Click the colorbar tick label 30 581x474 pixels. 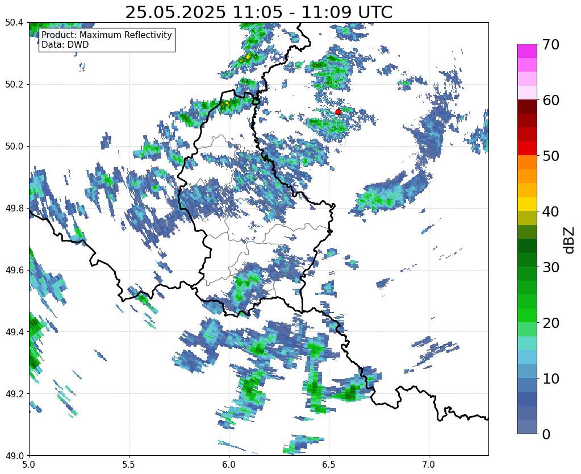tap(550, 267)
